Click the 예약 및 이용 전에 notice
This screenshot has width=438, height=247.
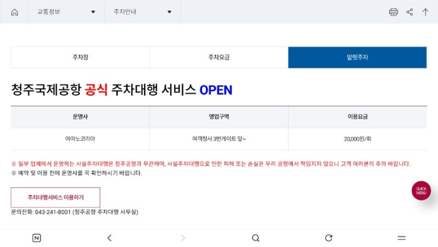click(x=77, y=173)
